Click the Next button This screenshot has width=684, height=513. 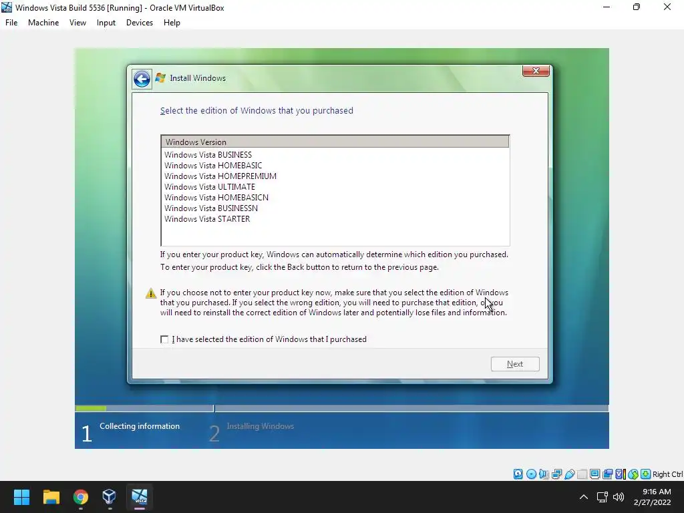pyautogui.click(x=515, y=364)
